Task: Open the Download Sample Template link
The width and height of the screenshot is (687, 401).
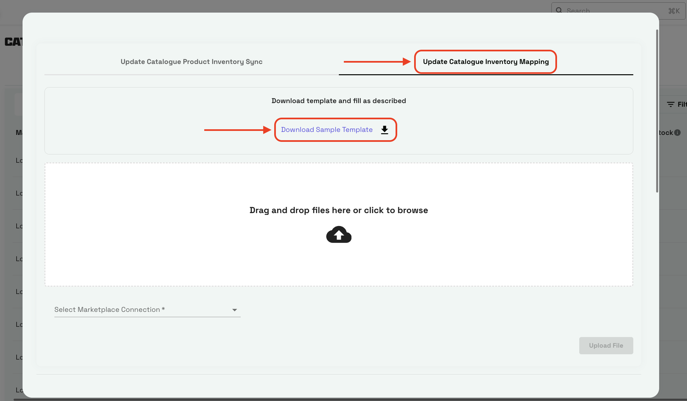Action: click(327, 130)
